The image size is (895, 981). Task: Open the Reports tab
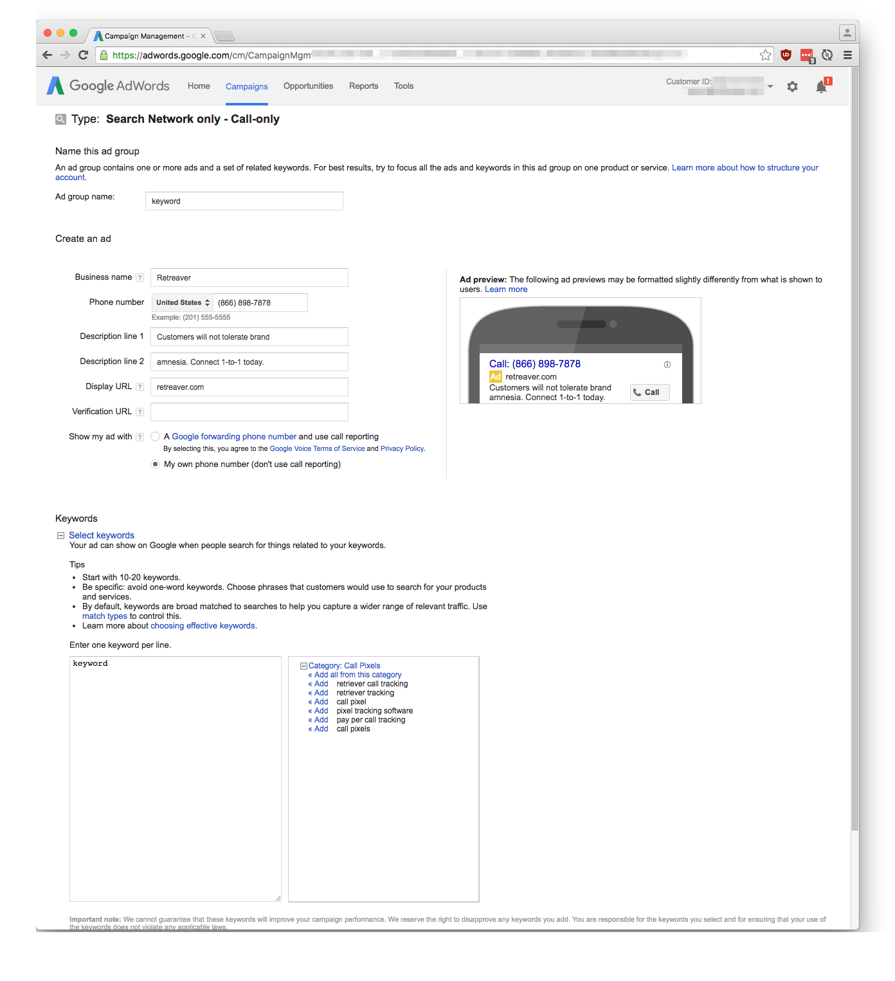point(363,86)
